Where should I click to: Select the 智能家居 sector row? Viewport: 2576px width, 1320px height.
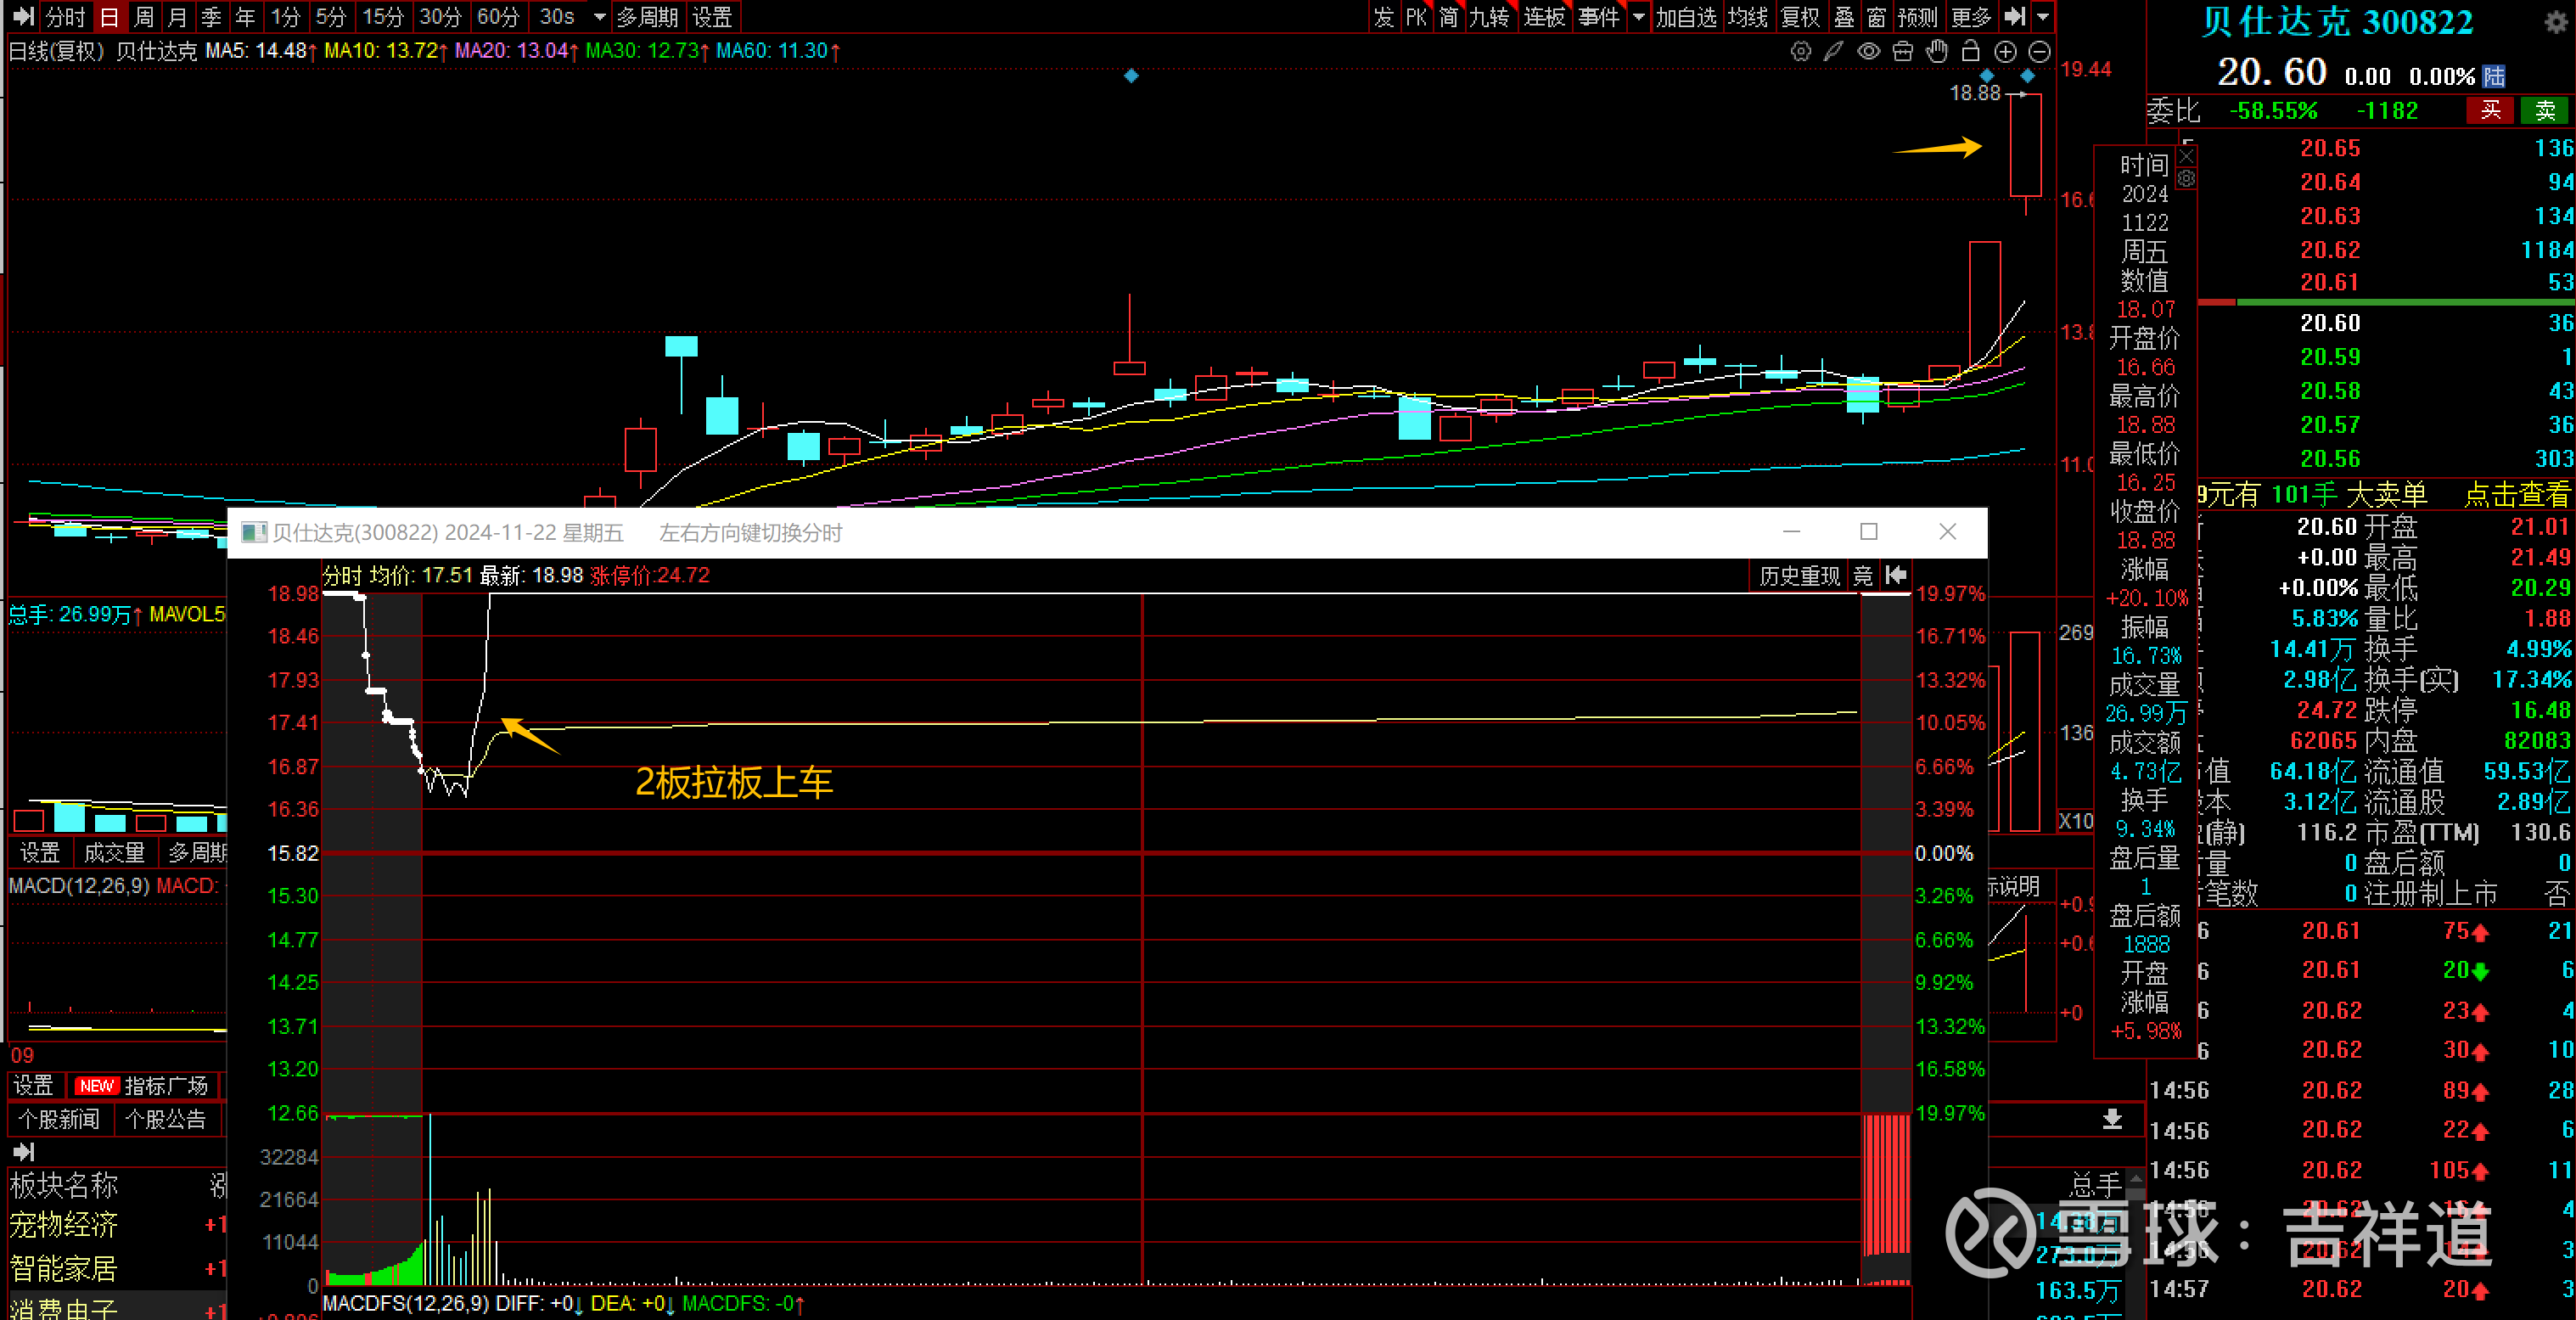(117, 1269)
